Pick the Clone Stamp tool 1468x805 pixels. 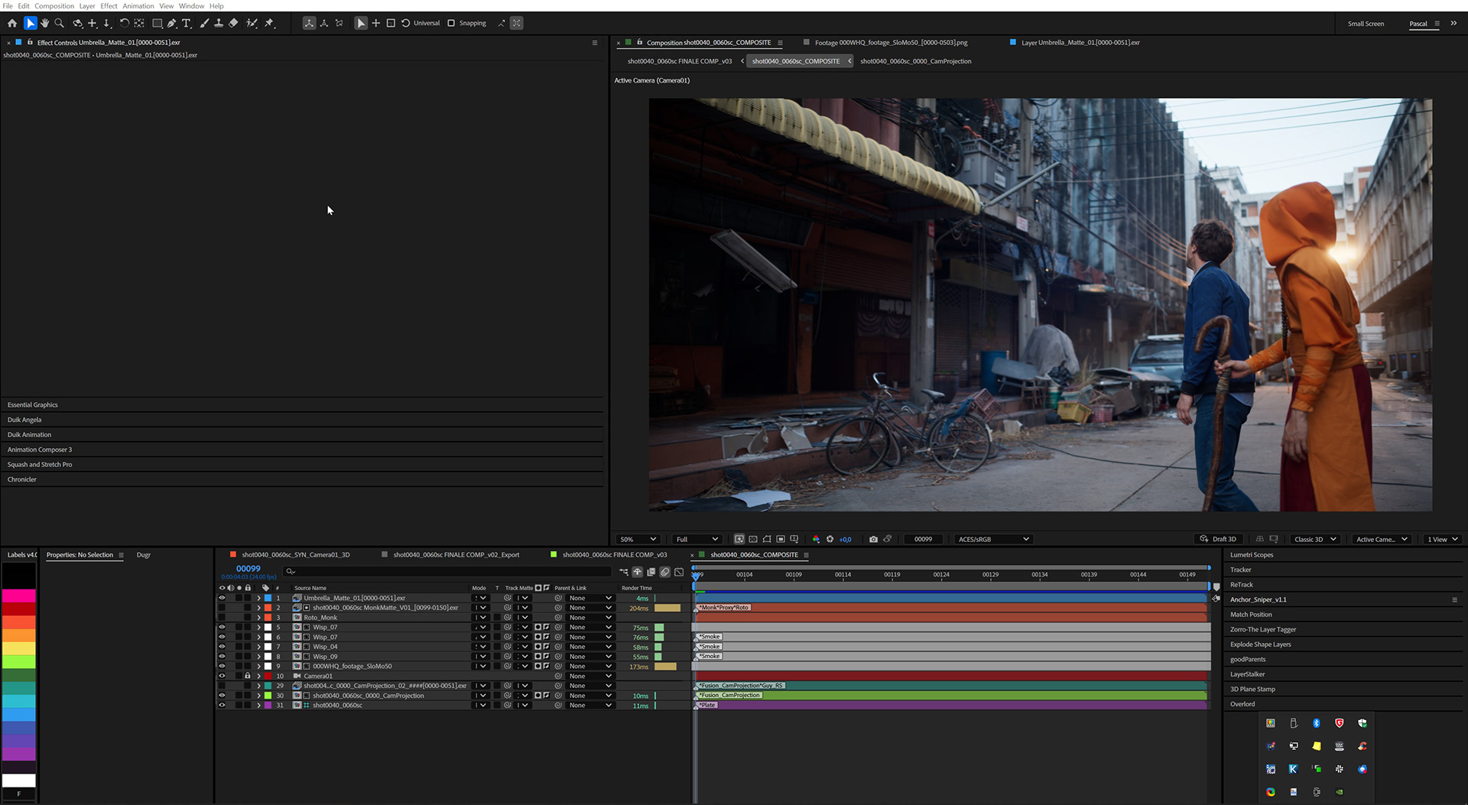tap(219, 23)
